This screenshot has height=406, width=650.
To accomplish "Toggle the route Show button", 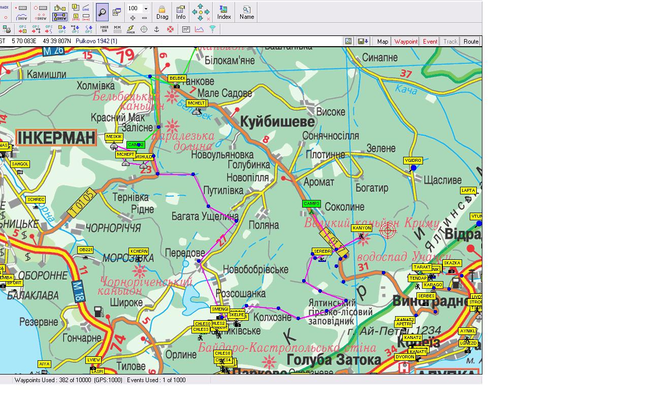I will coord(60,17).
